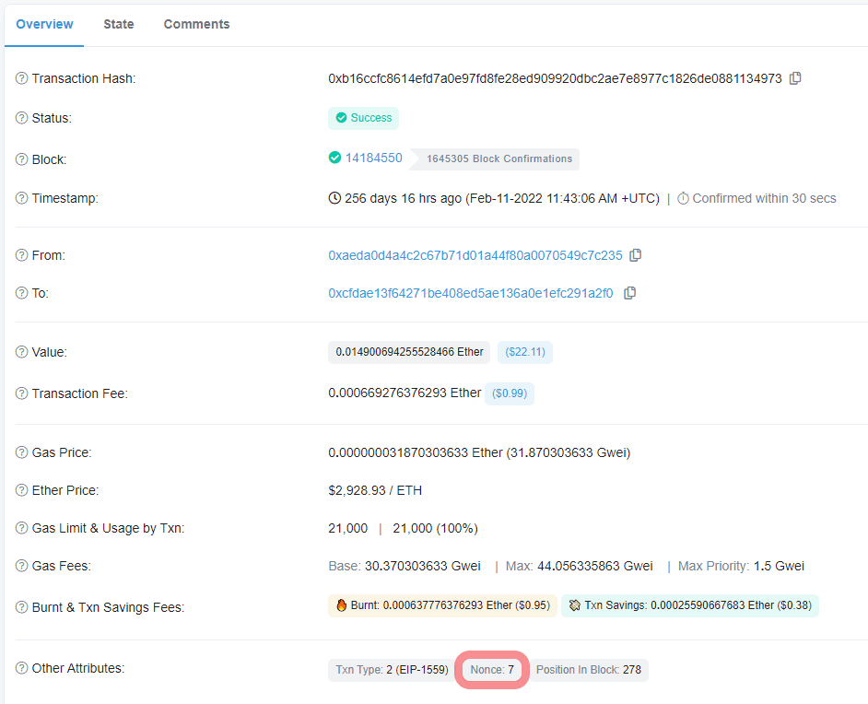
Task: Open block 14184550 link
Action: coord(373,158)
